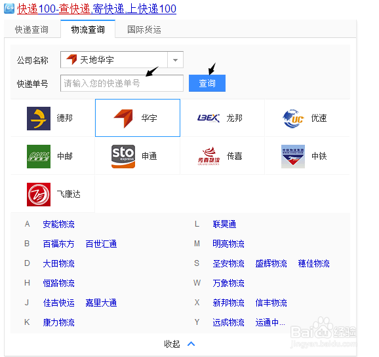Click the 中邮 label
Image resolution: width=379 pixels, height=357 pixels.
(x=64, y=156)
